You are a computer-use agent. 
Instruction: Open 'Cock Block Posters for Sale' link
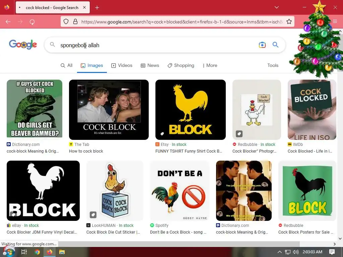pos(305,232)
